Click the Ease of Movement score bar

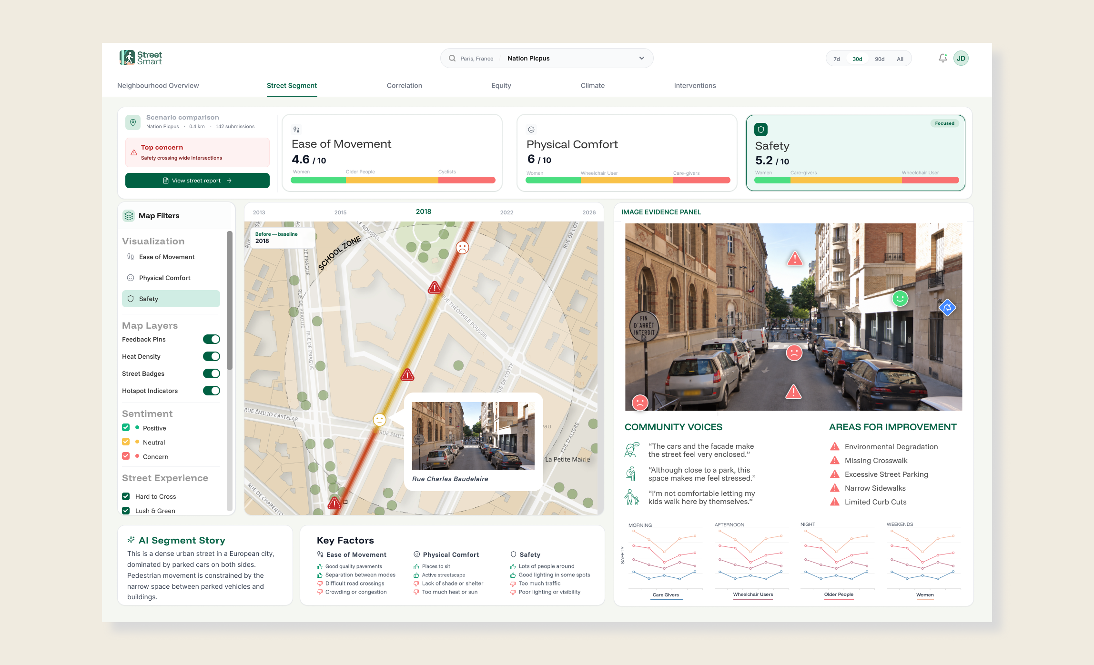pos(393,181)
